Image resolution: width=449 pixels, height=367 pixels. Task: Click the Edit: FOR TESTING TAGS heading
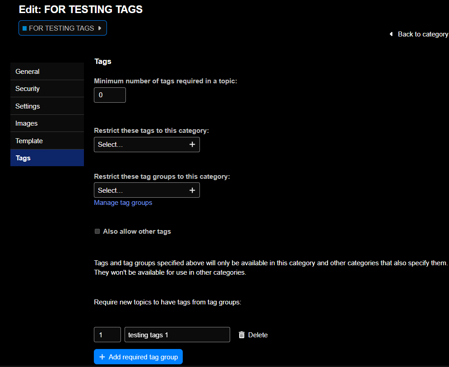[x=81, y=9]
